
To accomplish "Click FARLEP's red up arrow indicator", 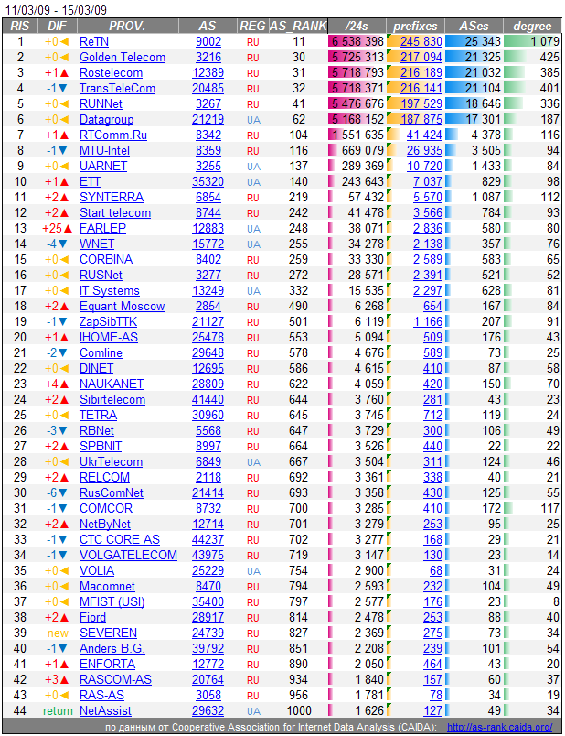I will click(68, 229).
